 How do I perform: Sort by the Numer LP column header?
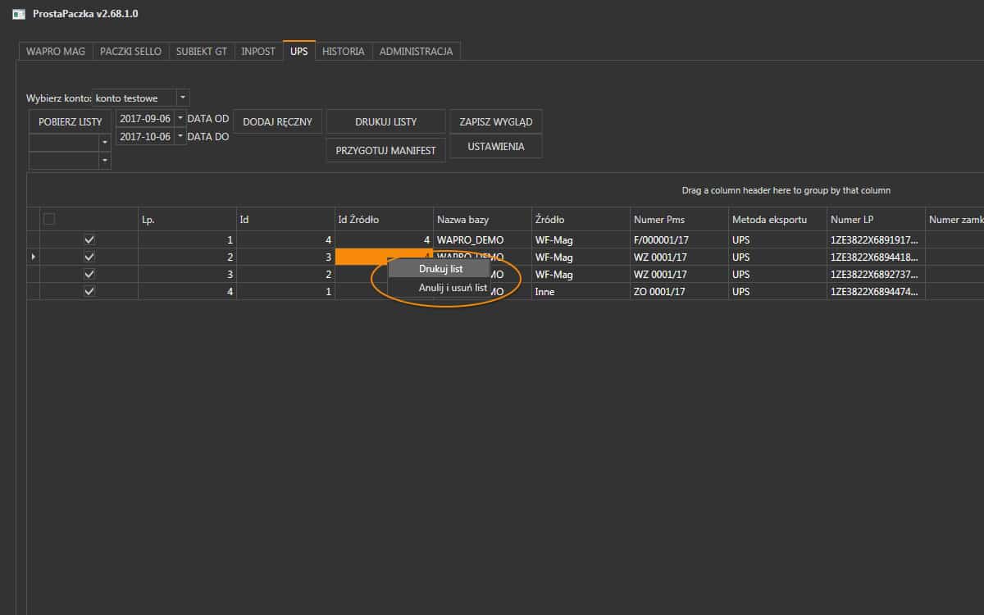pos(876,219)
